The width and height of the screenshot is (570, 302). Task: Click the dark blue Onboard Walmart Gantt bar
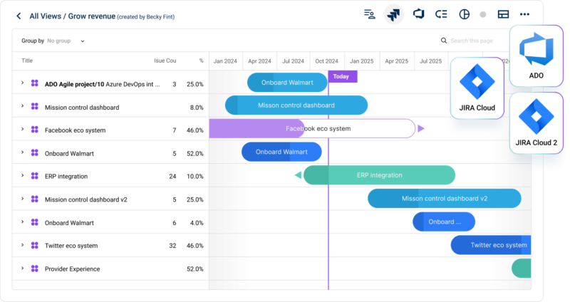[x=281, y=152]
